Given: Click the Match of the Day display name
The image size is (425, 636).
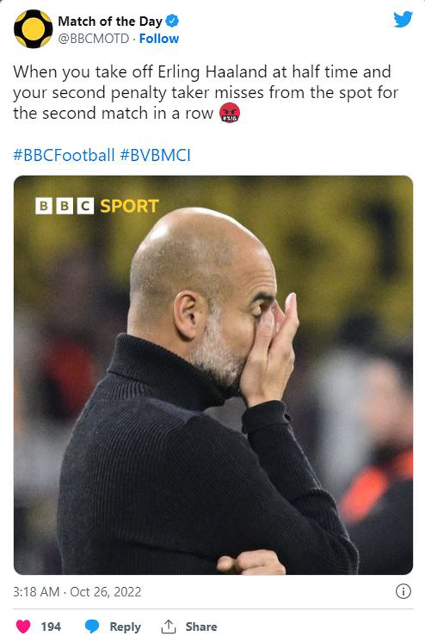Looking at the screenshot, I should (110, 21).
